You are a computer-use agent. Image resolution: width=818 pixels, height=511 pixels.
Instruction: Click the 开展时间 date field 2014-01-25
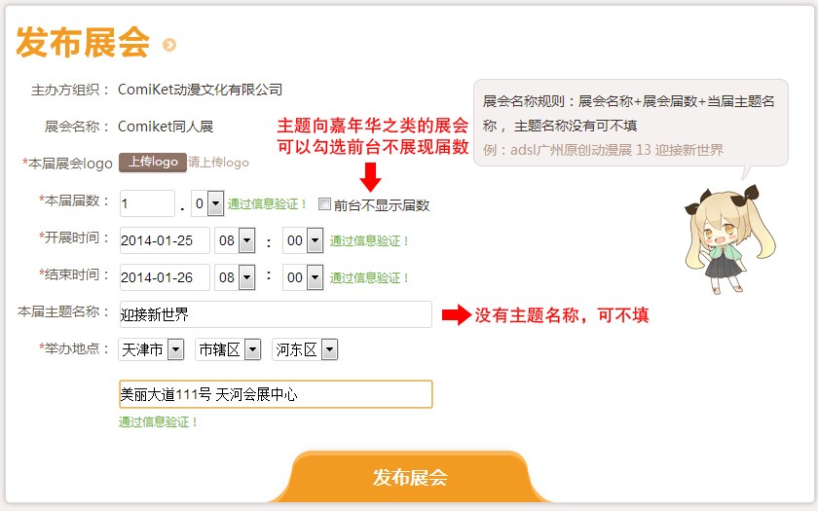tap(165, 240)
